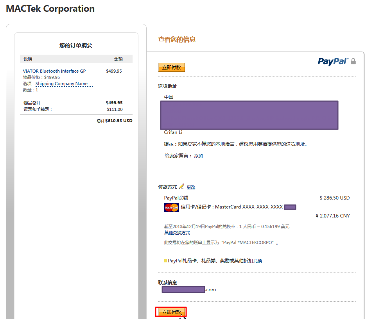Click the top 立即付款 button
Screen dimensions: 366x319
tap(172, 67)
